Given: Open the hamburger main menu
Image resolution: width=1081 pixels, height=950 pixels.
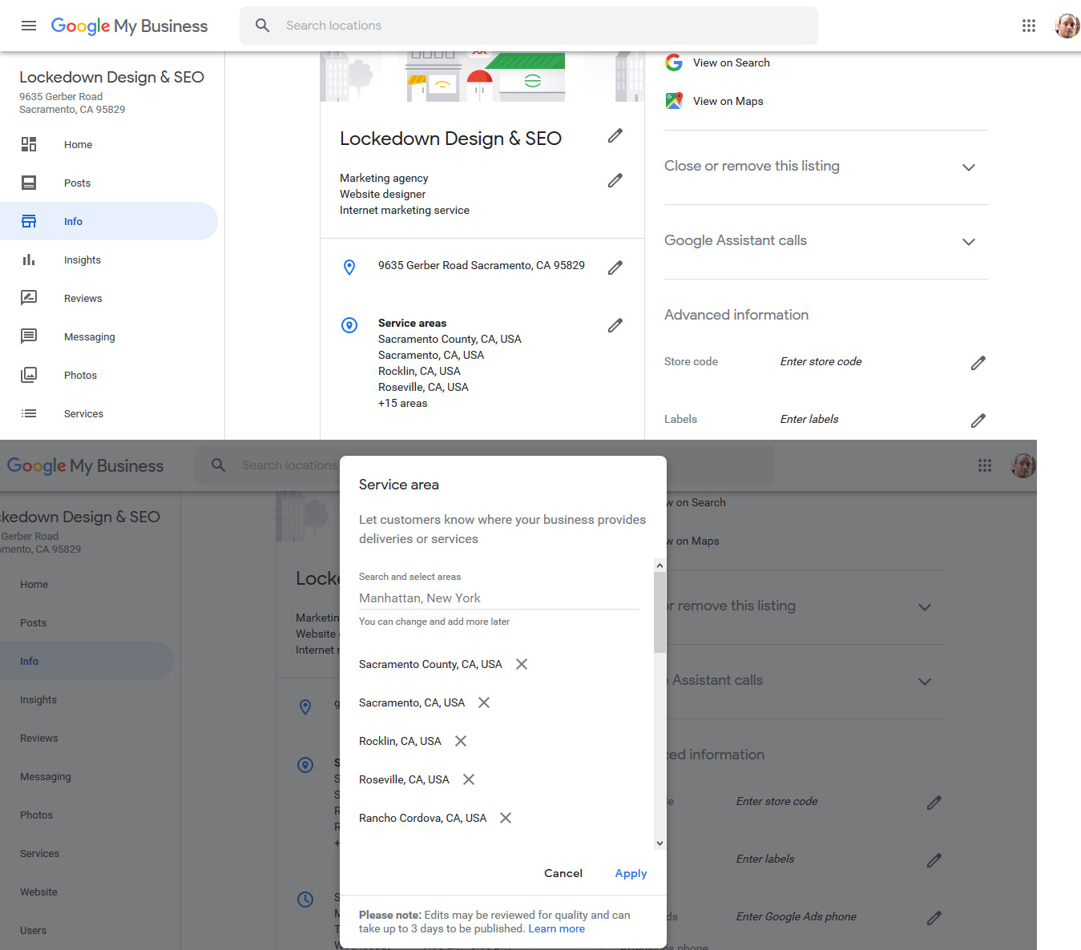Looking at the screenshot, I should pyautogui.click(x=29, y=26).
